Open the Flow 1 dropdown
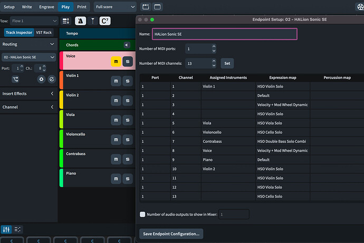 pyautogui.click(x=34, y=21)
